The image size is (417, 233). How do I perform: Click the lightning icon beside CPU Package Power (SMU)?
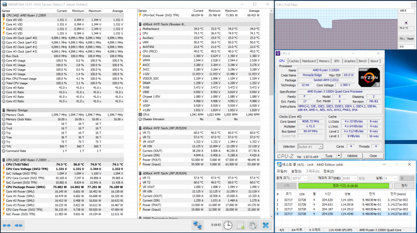(4, 187)
